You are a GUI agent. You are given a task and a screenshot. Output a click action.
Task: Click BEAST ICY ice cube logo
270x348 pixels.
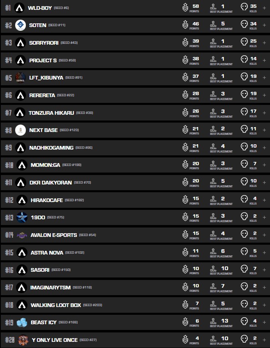22,323
